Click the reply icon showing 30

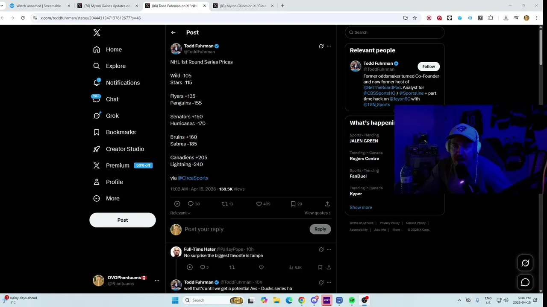click(x=191, y=204)
